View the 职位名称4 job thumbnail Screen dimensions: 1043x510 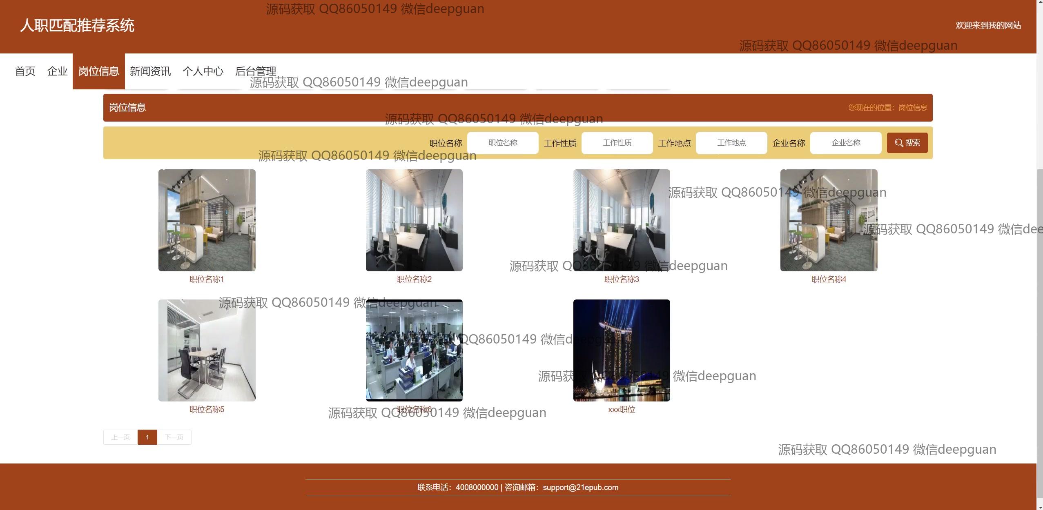tap(829, 220)
